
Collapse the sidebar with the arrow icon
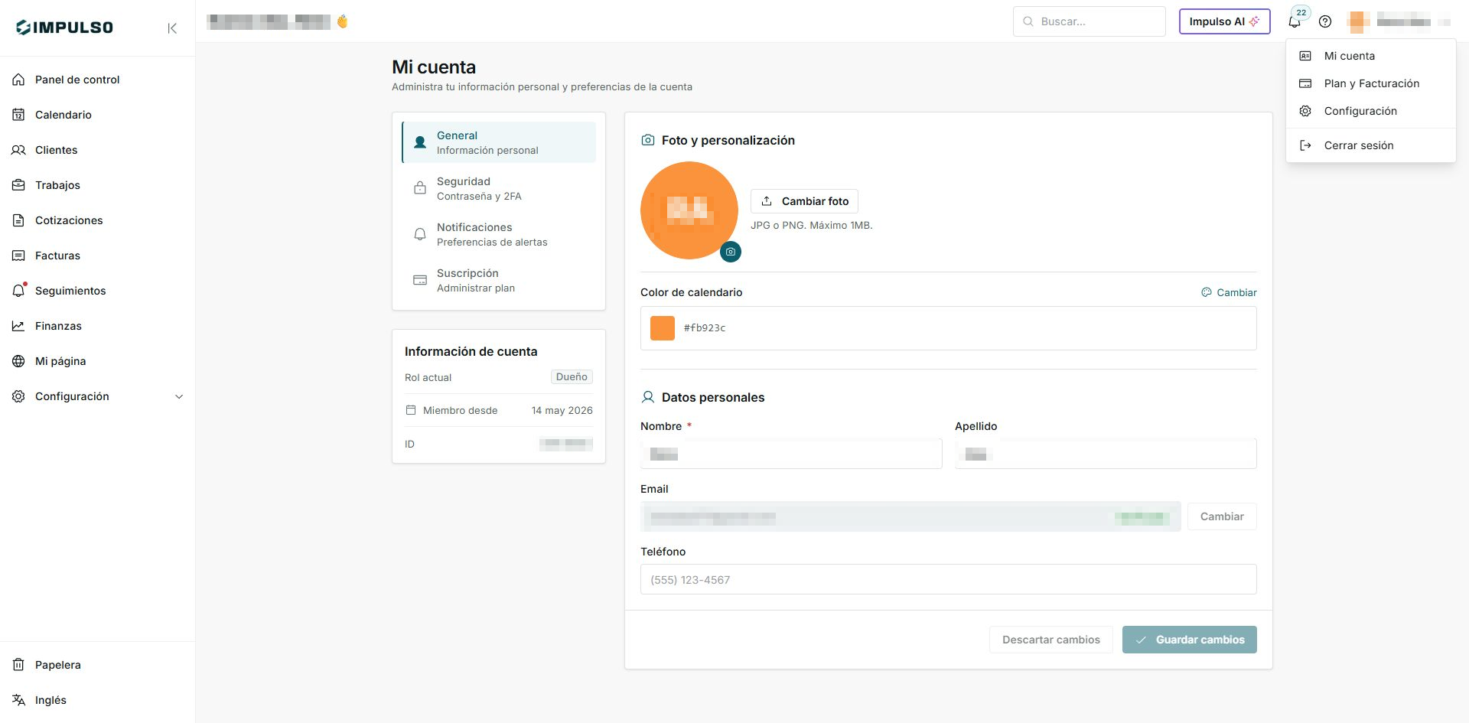coord(172,28)
